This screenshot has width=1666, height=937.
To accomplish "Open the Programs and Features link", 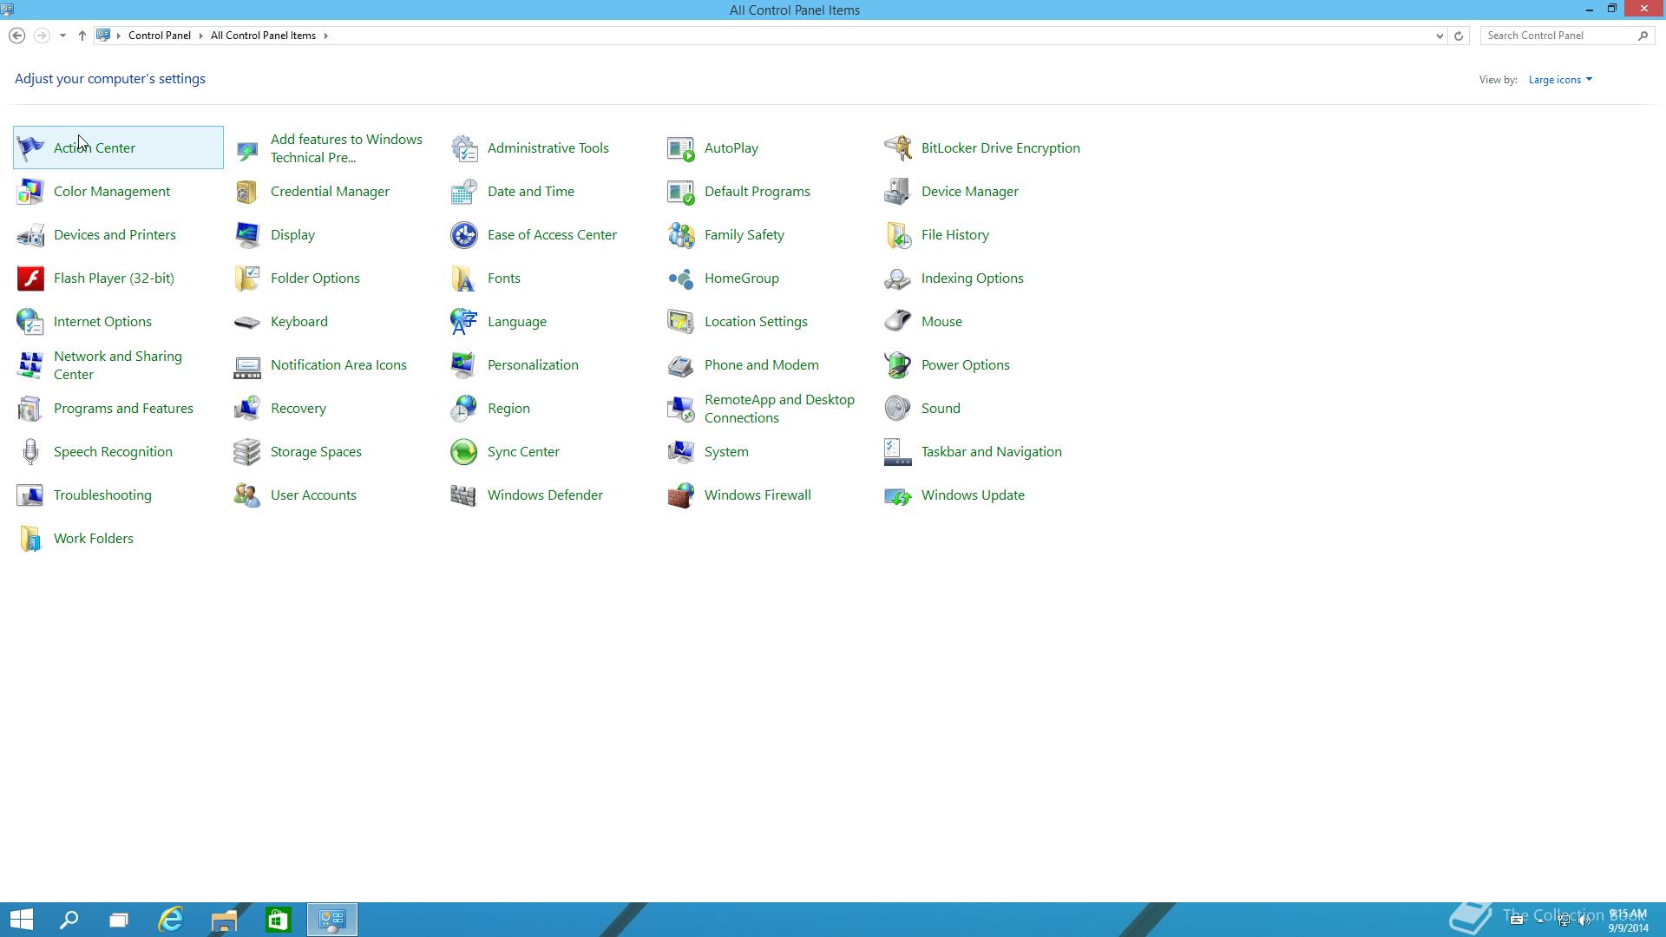I will pos(123,409).
